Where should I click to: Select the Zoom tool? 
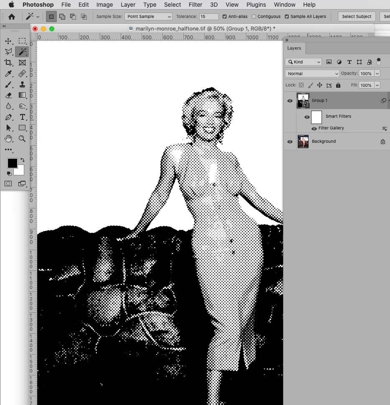[x=22, y=139]
